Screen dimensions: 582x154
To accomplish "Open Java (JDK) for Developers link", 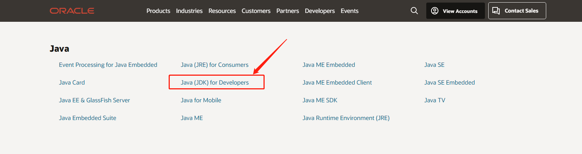I will point(215,82).
